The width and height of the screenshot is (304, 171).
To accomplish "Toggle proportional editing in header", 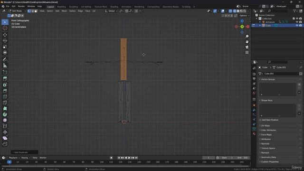I will pyautogui.click(x=136, y=11).
